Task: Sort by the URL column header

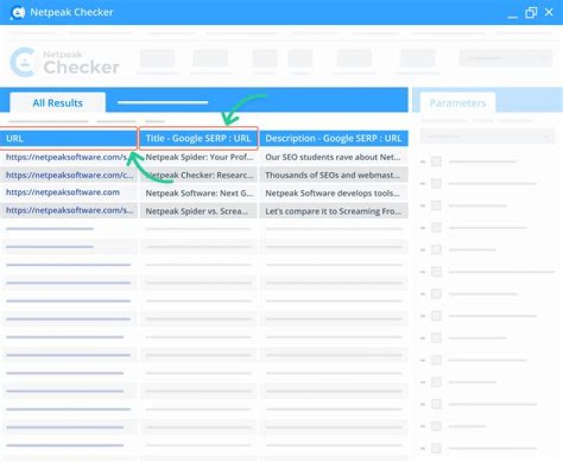Action: click(69, 138)
